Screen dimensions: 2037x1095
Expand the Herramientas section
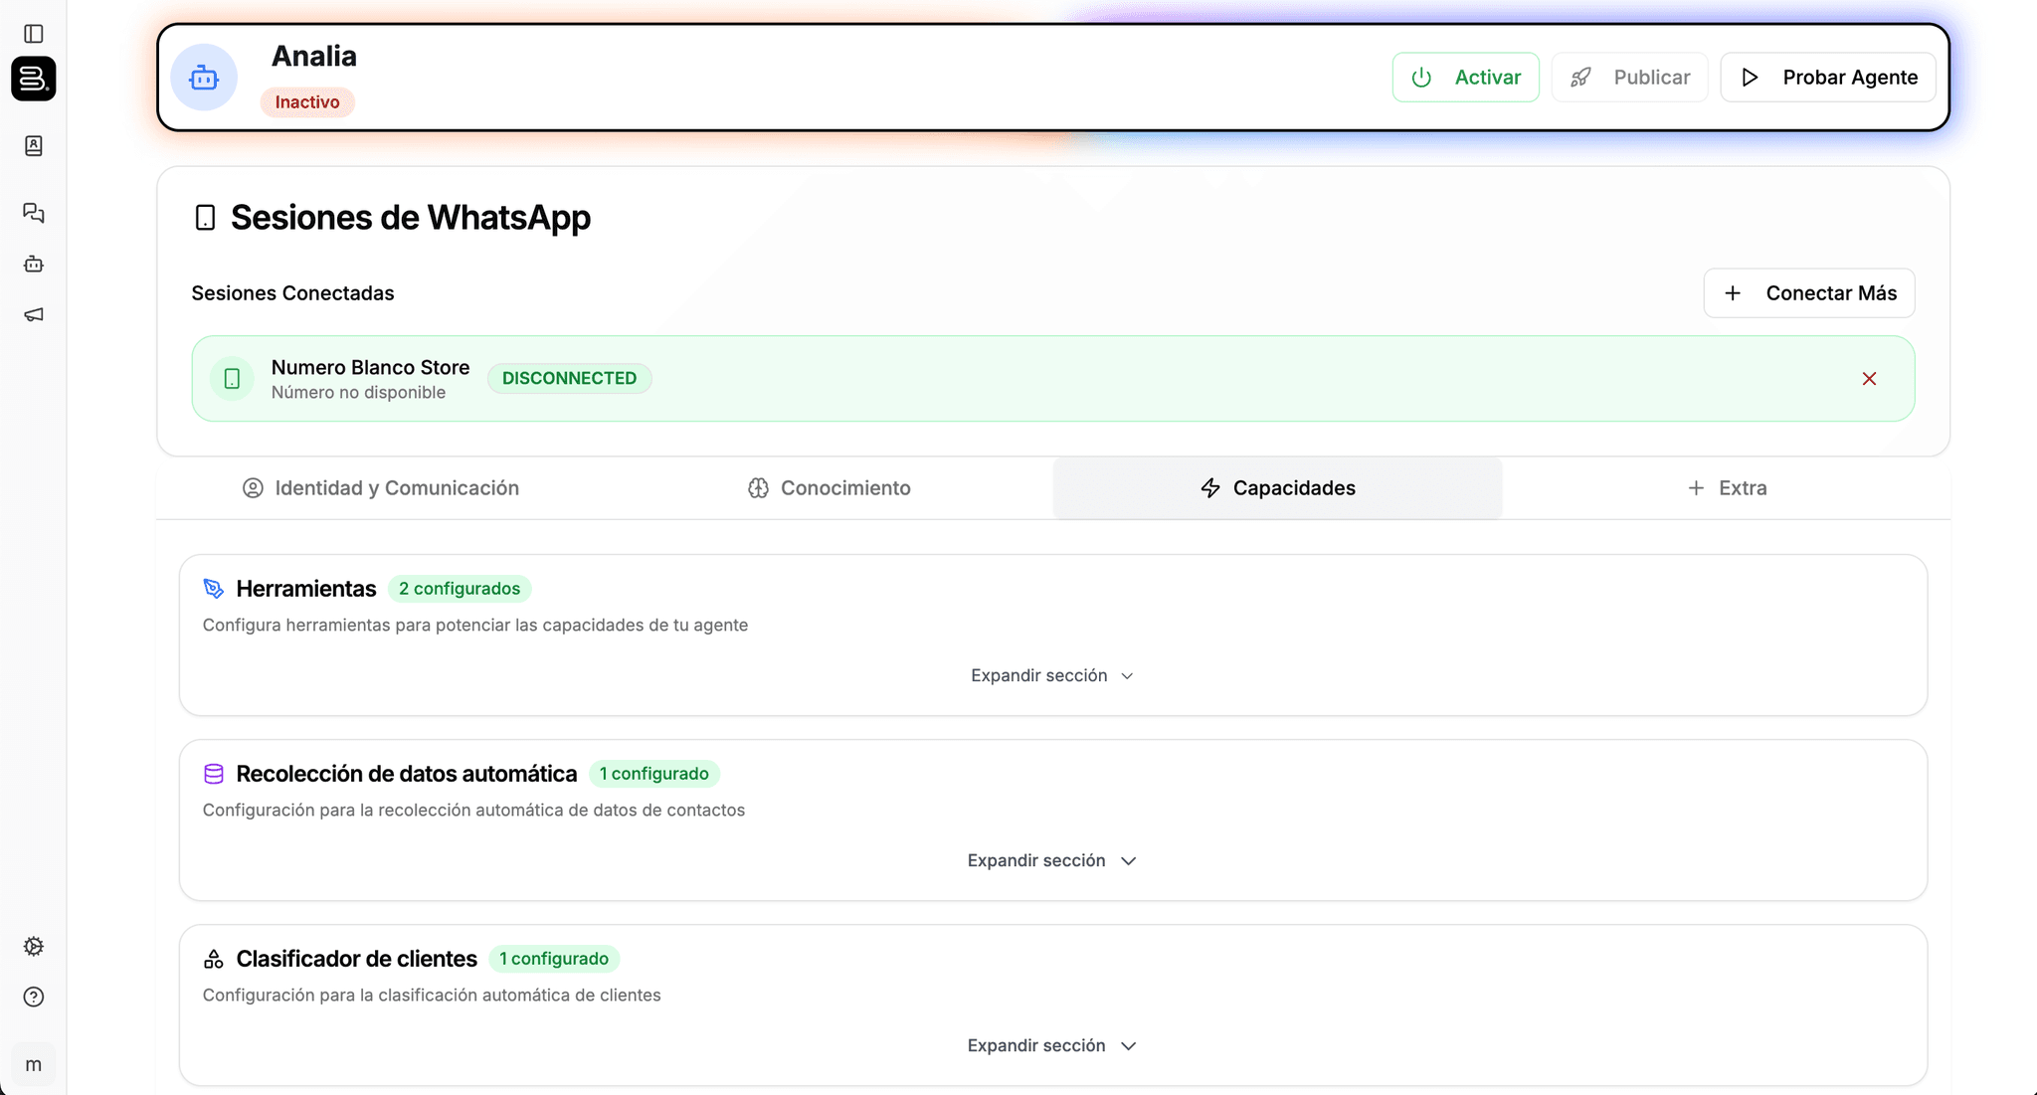pos(1052,676)
